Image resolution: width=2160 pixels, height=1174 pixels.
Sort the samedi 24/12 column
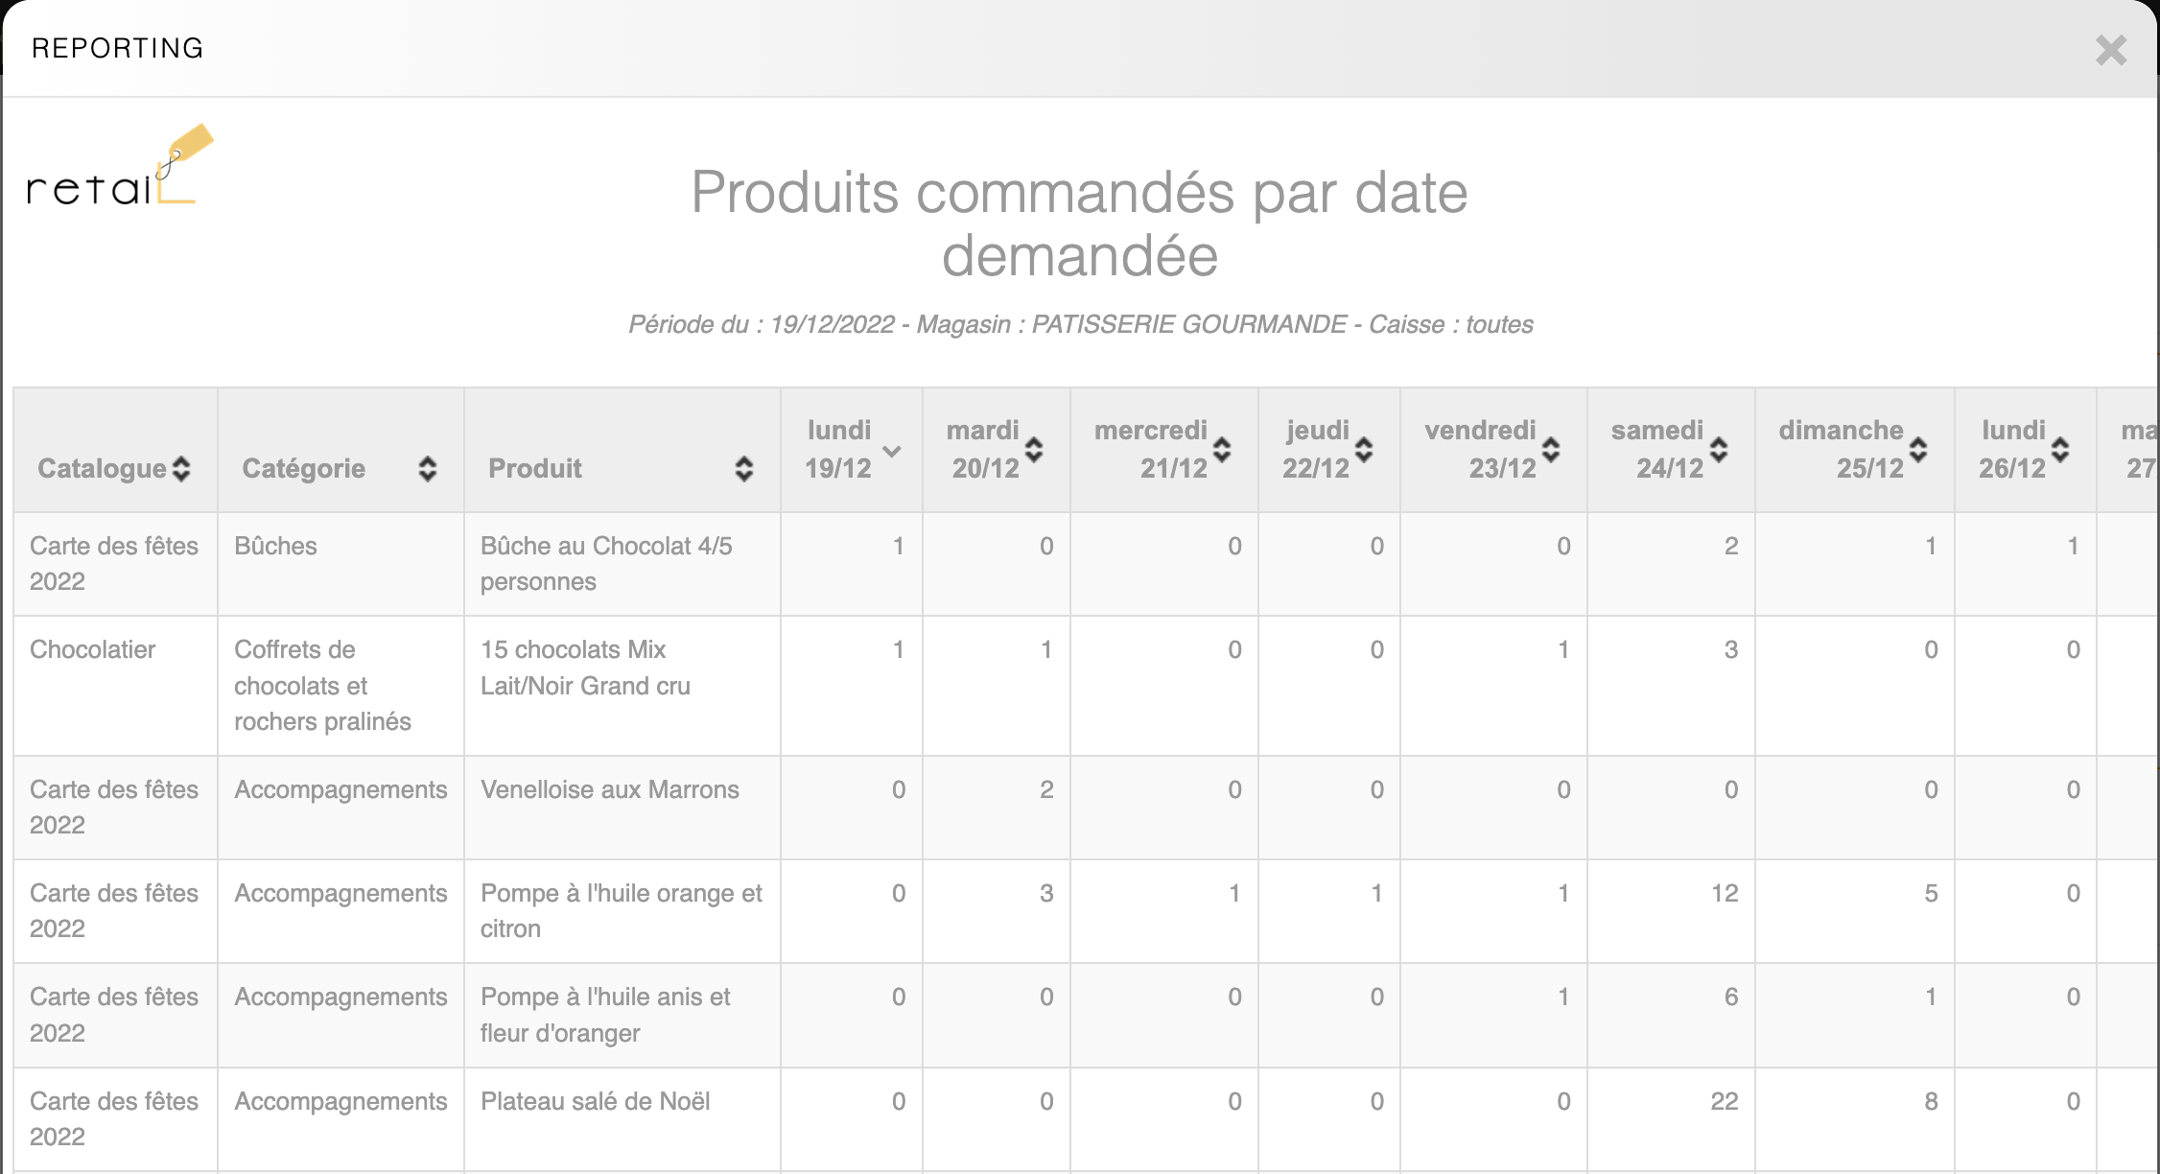[1719, 450]
